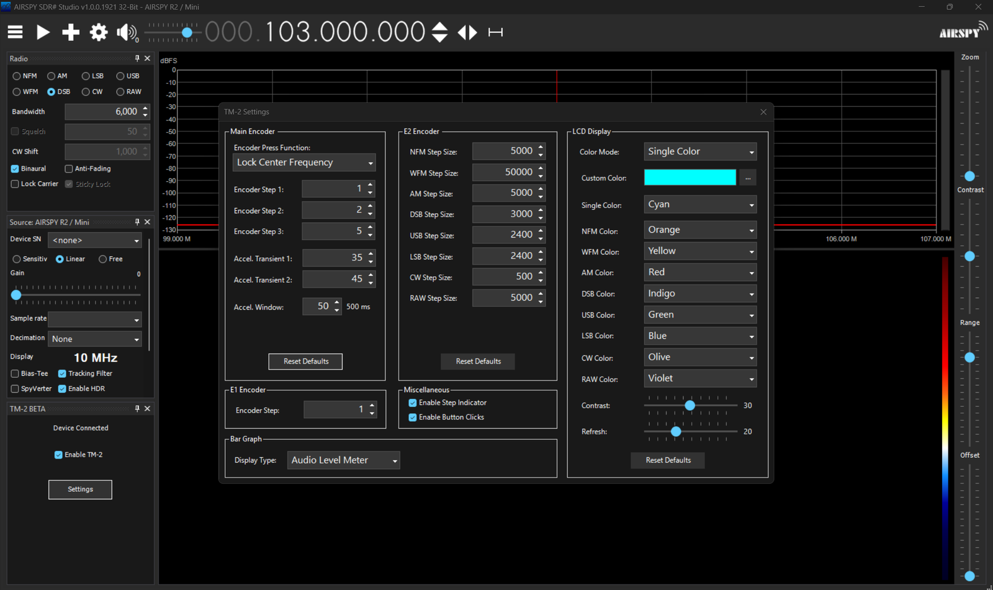
Task: Click the frequency up/down tuning arrows
Action: (439, 32)
